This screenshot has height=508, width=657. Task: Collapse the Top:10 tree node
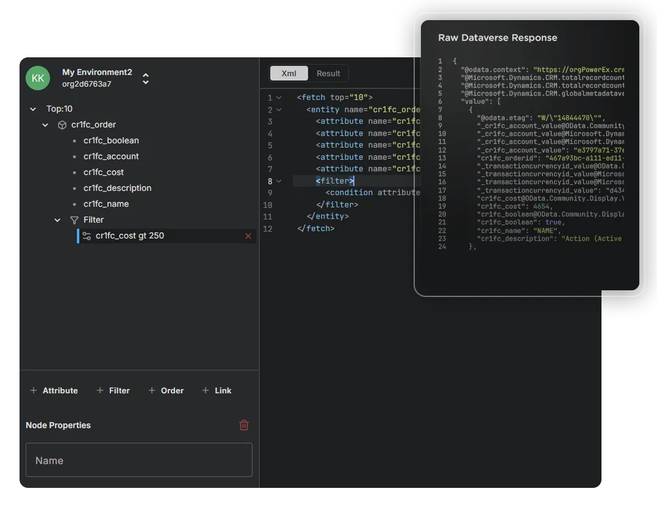point(32,109)
